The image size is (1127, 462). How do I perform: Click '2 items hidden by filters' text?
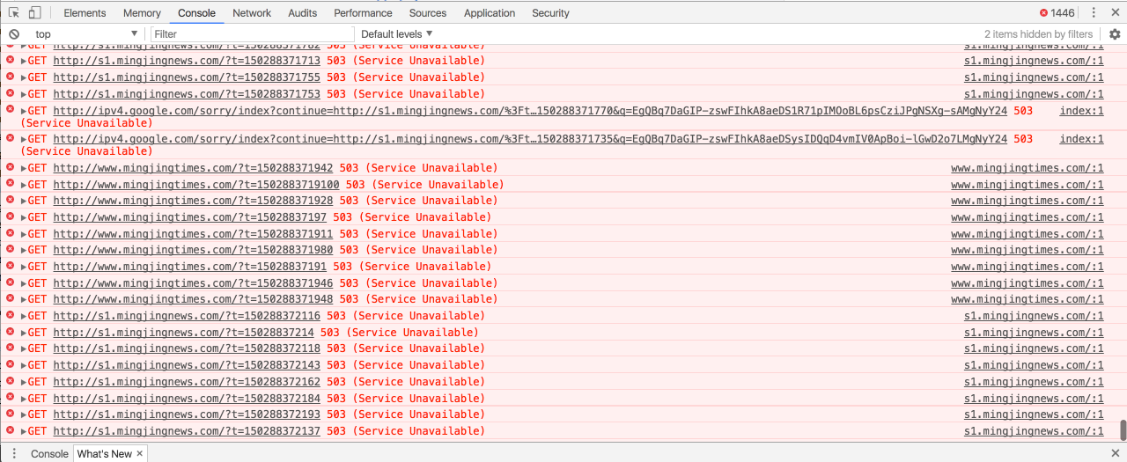pos(1038,34)
